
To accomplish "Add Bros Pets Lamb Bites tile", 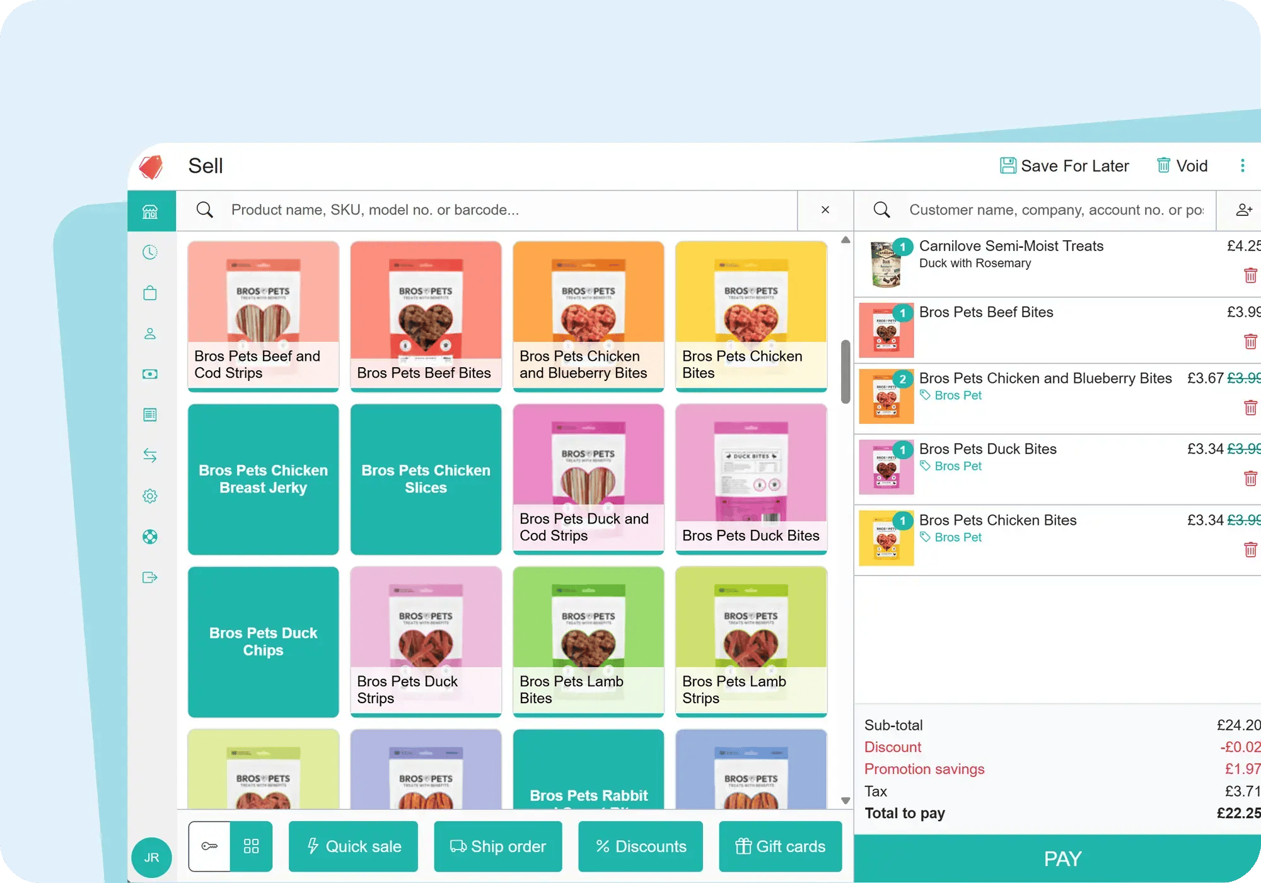I will point(588,641).
